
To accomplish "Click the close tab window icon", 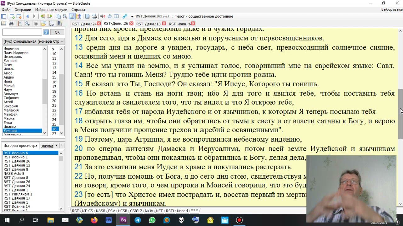I will coord(19,16).
